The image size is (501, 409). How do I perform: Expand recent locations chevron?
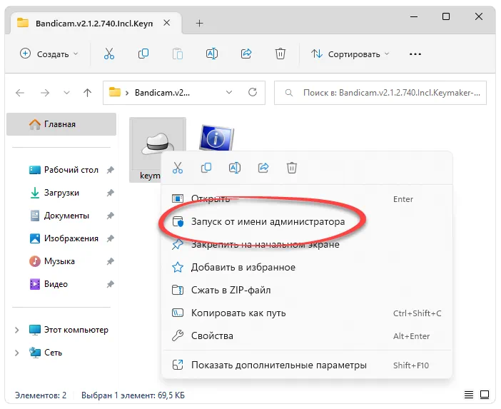point(66,93)
